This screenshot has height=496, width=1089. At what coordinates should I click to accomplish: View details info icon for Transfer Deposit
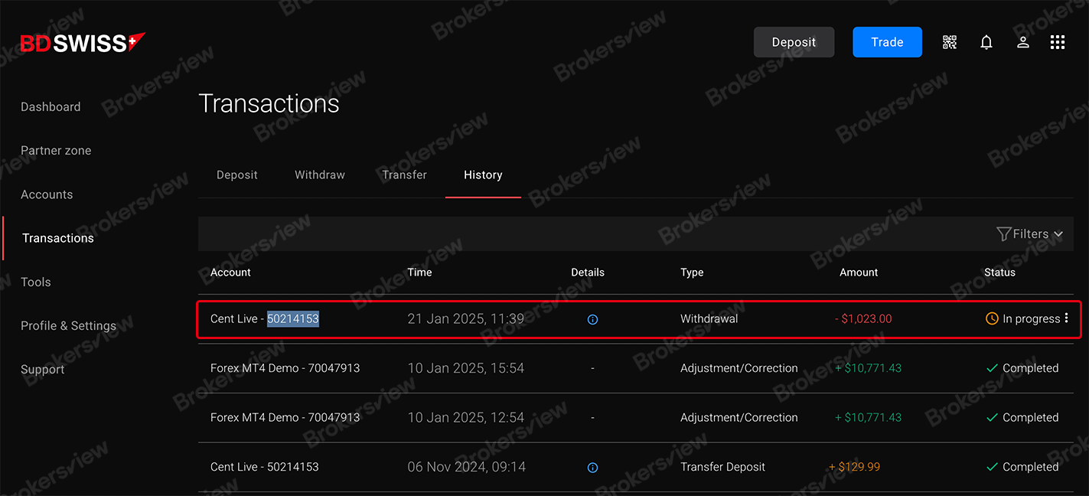point(592,468)
